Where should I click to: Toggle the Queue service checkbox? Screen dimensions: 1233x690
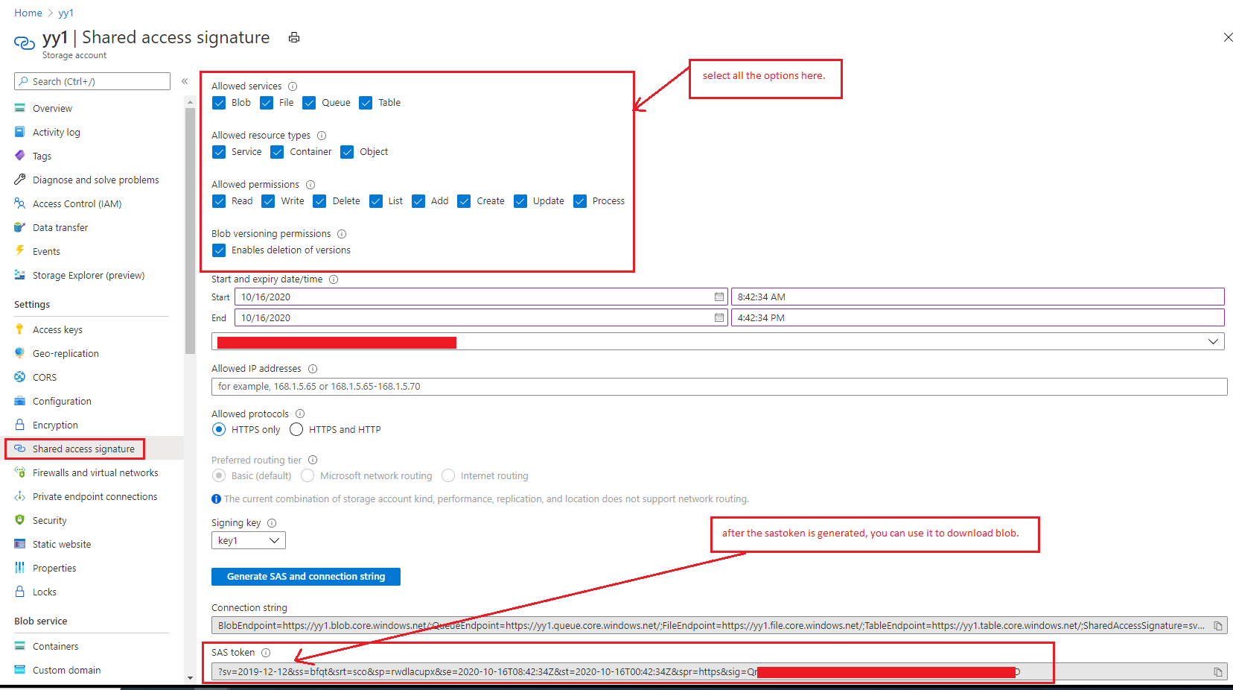(x=309, y=103)
